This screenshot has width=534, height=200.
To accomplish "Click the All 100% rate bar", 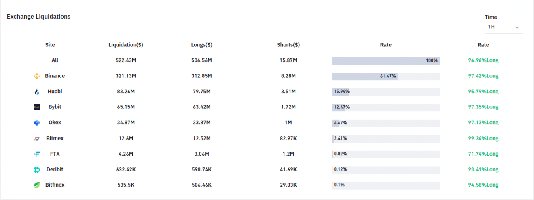I will coord(386,60).
